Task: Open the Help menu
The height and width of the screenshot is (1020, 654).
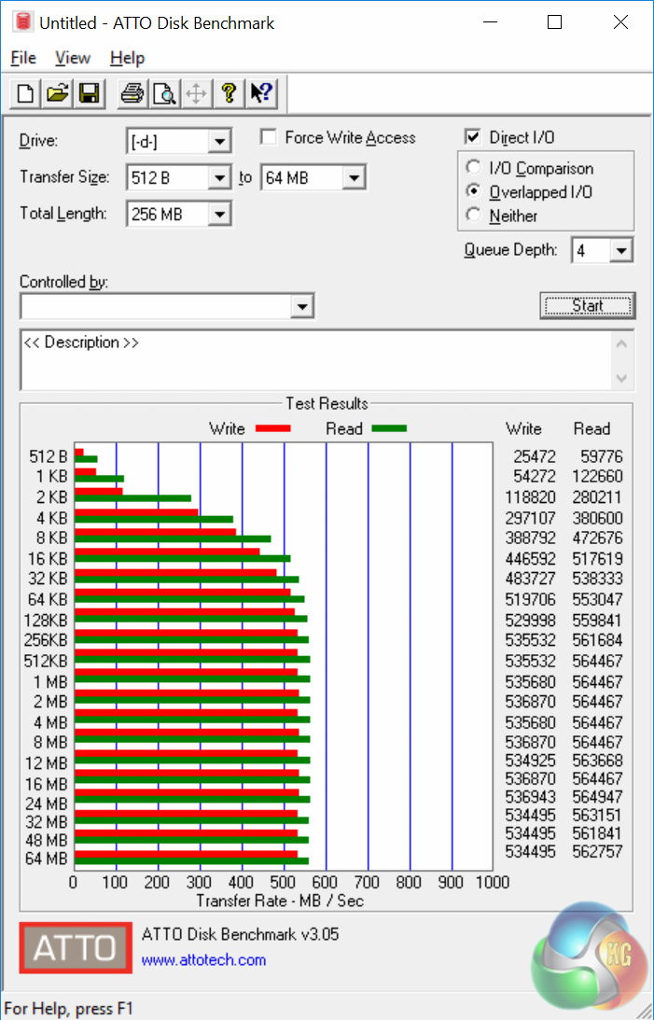Action: pyautogui.click(x=127, y=58)
